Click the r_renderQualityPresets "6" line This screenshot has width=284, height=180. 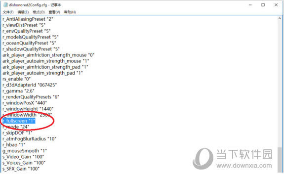tap(31, 97)
